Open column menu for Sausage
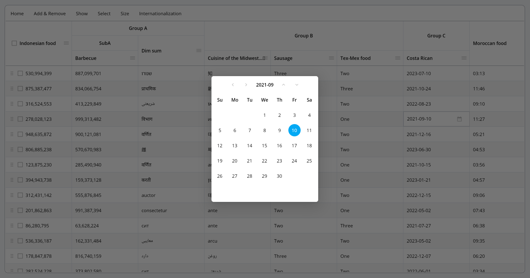 331,58
